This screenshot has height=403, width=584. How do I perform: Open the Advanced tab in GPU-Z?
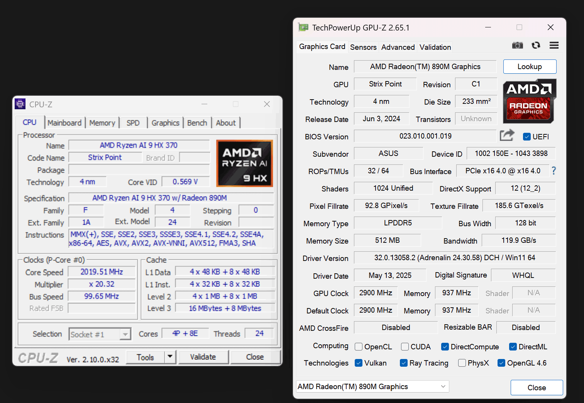click(x=398, y=47)
